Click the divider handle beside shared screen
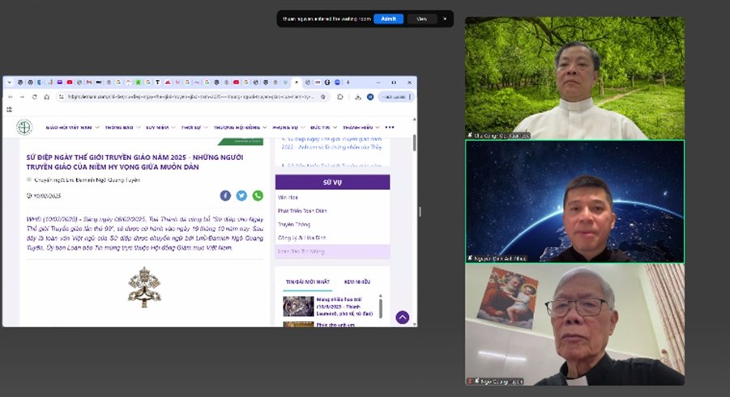Viewport: 730px width, 397px height. point(420,212)
